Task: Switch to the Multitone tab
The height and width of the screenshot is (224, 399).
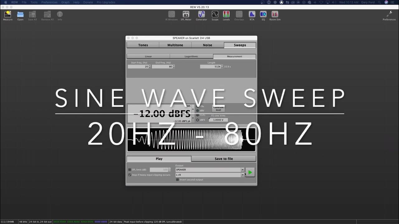Action: pos(175,45)
